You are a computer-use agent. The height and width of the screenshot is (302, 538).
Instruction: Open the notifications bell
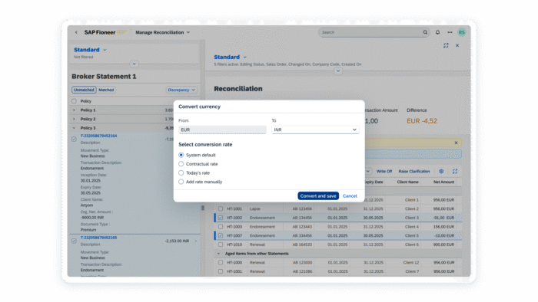tap(437, 32)
